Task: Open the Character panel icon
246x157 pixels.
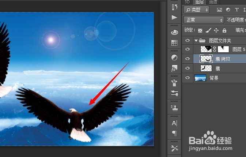Action: (174, 123)
